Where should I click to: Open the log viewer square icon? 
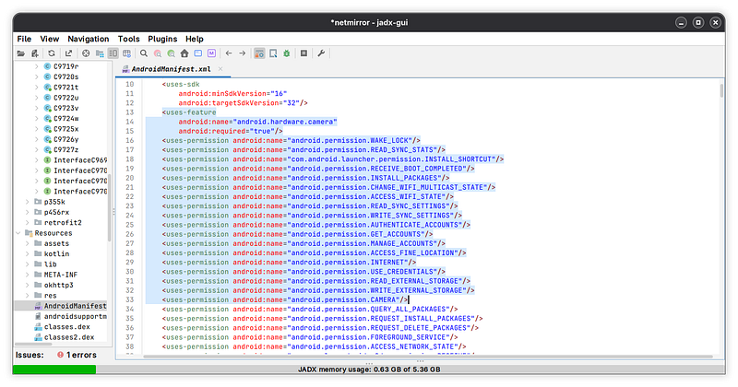(x=304, y=53)
